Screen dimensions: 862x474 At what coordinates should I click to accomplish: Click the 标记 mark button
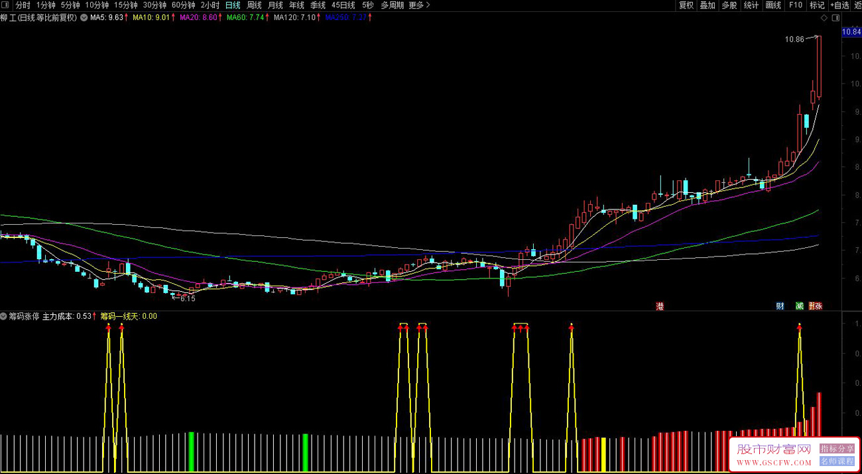[817, 5]
